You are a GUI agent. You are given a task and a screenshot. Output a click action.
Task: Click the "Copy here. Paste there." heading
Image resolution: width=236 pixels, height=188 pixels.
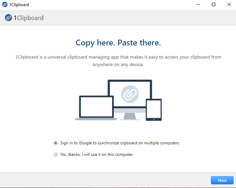click(x=118, y=43)
